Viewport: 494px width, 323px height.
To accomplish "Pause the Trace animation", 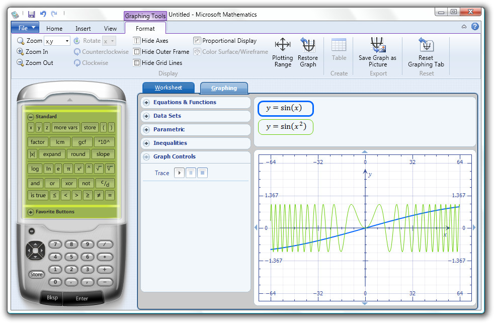I will coord(191,173).
